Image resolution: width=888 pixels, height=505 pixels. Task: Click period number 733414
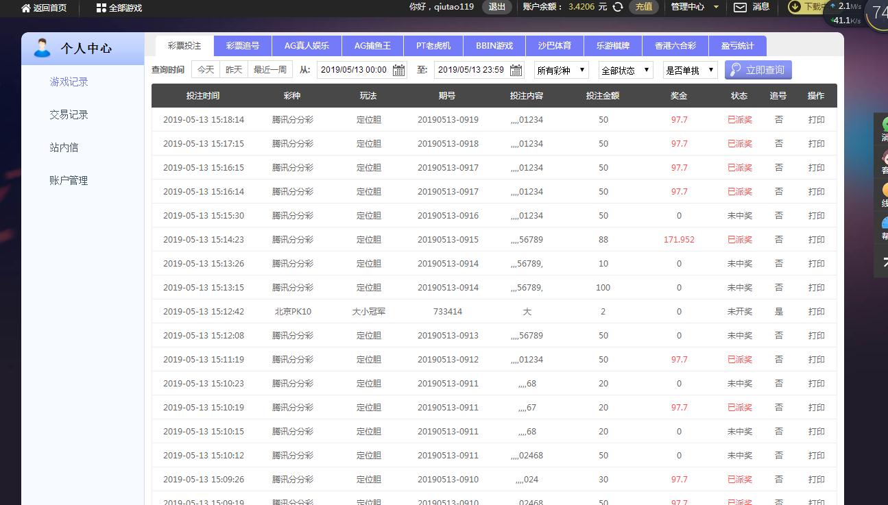[448, 312]
